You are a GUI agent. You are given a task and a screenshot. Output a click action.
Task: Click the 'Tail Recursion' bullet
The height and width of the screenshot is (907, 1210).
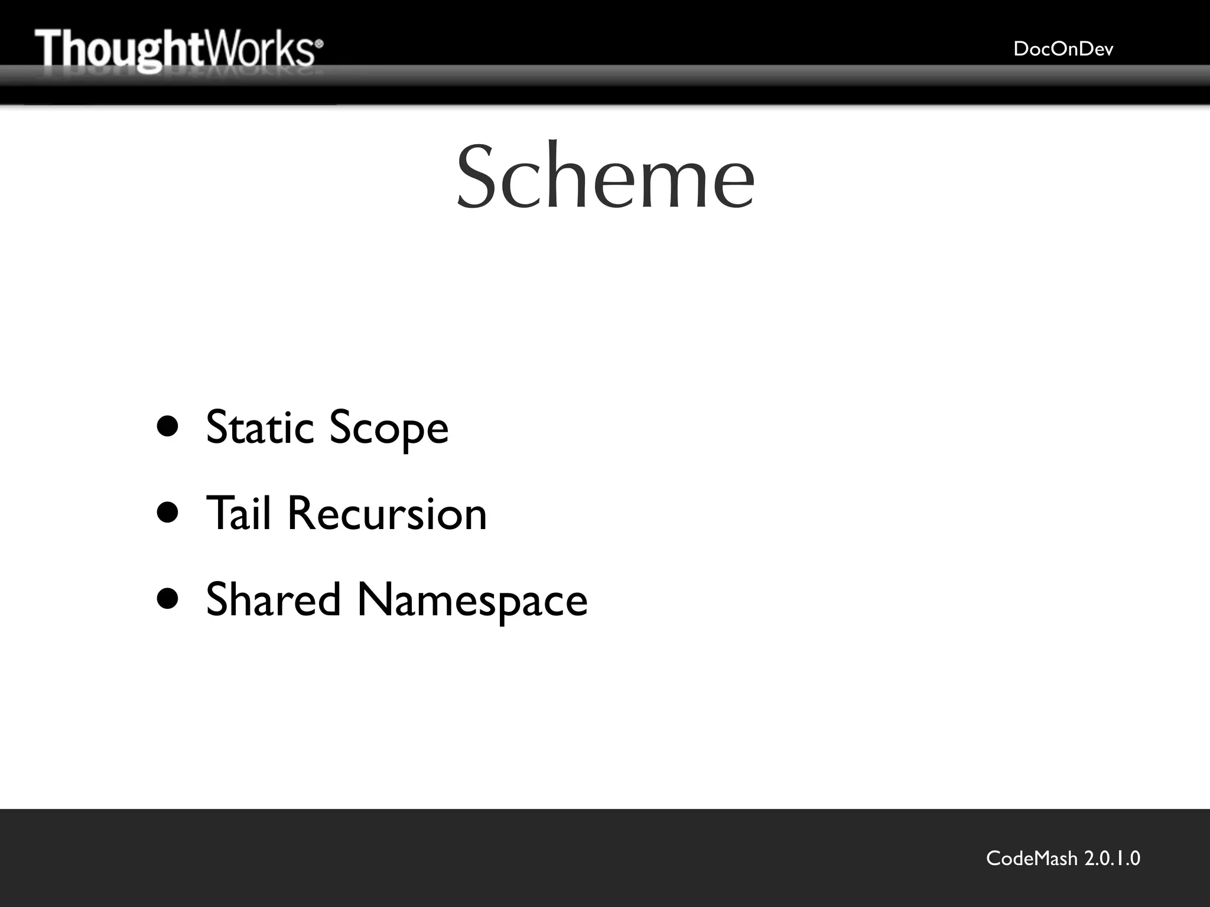tap(346, 513)
